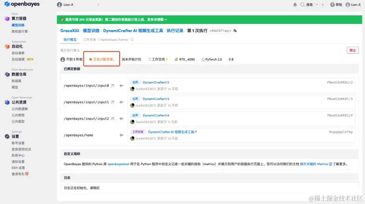Click user avatar in DynamiCrafter1/2 row
The width and height of the screenshot is (365, 204).
pyautogui.click(x=132, y=89)
